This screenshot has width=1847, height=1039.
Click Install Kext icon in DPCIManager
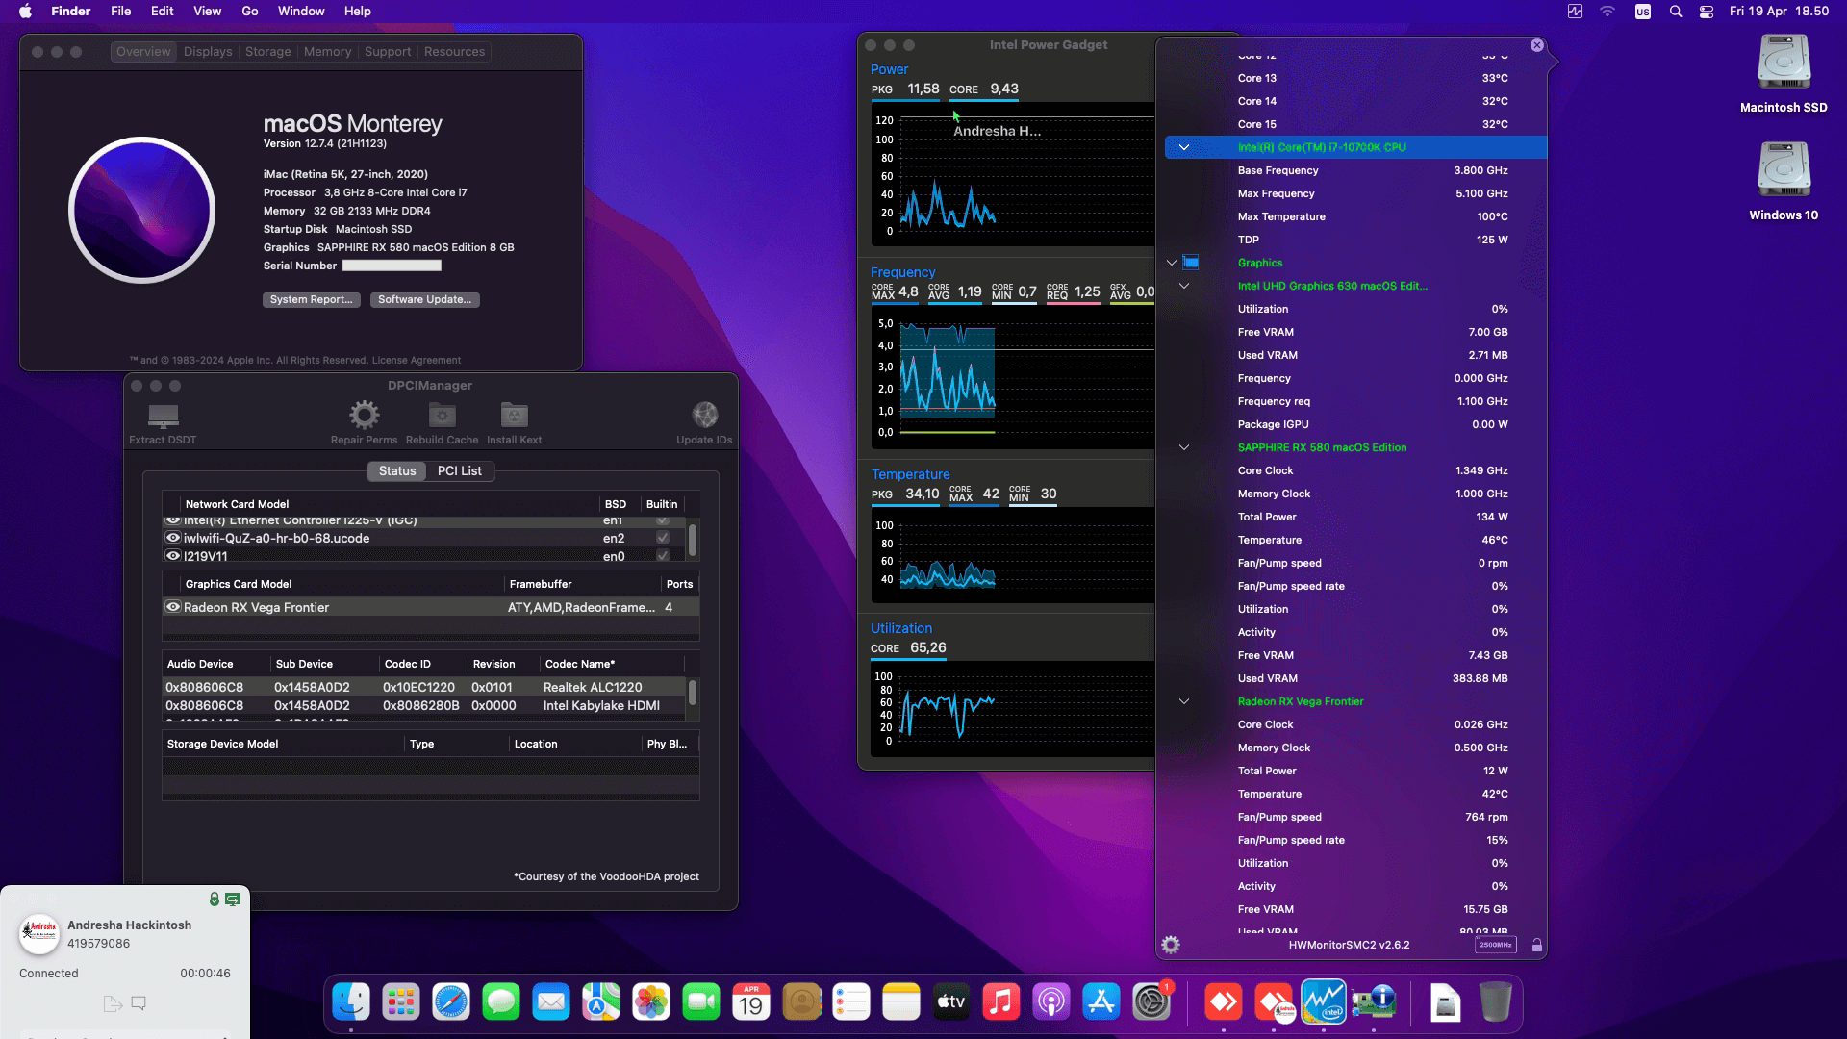(x=514, y=414)
